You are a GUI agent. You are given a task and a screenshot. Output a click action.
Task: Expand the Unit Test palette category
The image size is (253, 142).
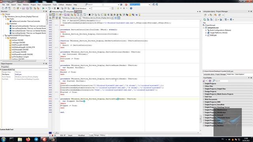point(204,97)
